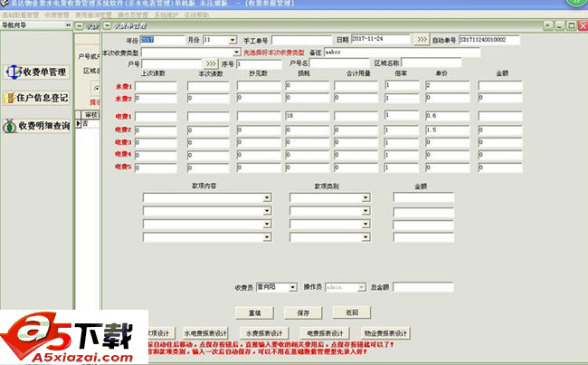Click 电费4 倍率 field
The image size is (588, 365).
(402, 155)
